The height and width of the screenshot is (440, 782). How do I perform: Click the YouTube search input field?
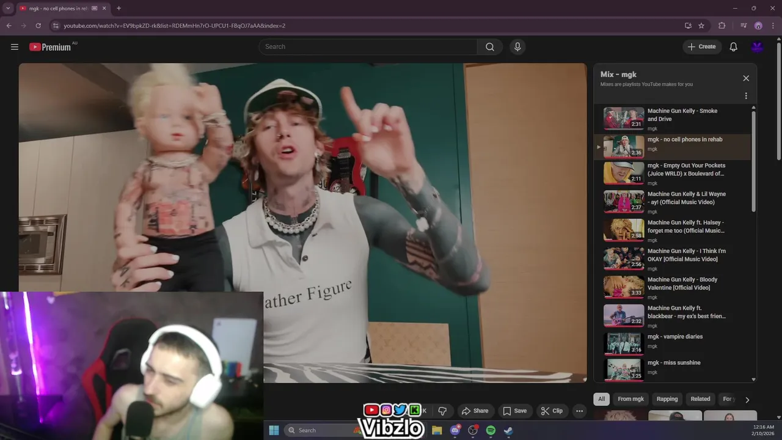[x=368, y=46]
